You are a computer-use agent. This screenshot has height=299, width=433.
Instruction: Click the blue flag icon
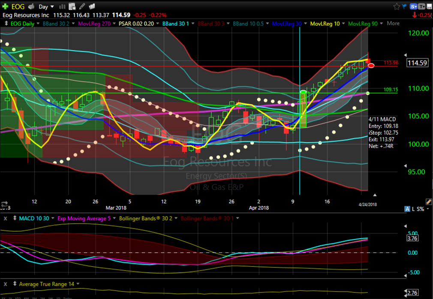[x=405, y=6]
